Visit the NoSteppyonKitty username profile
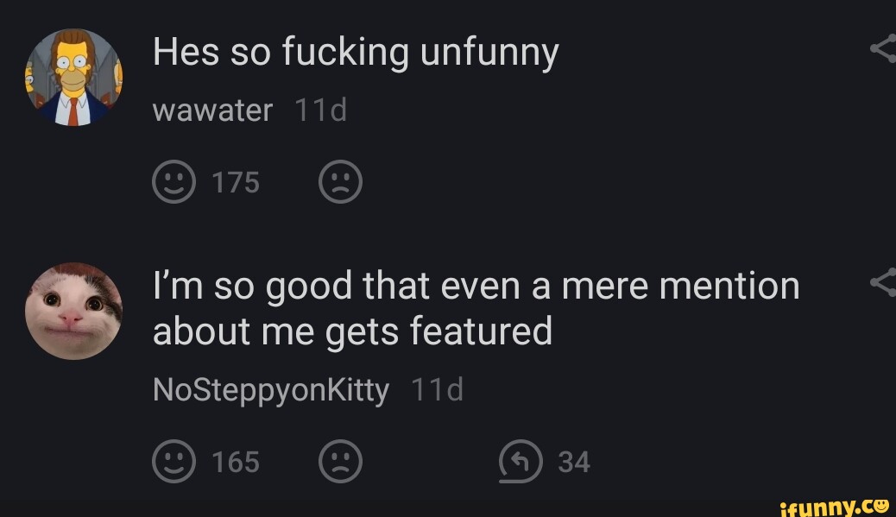The width and height of the screenshot is (896, 517). 270,390
